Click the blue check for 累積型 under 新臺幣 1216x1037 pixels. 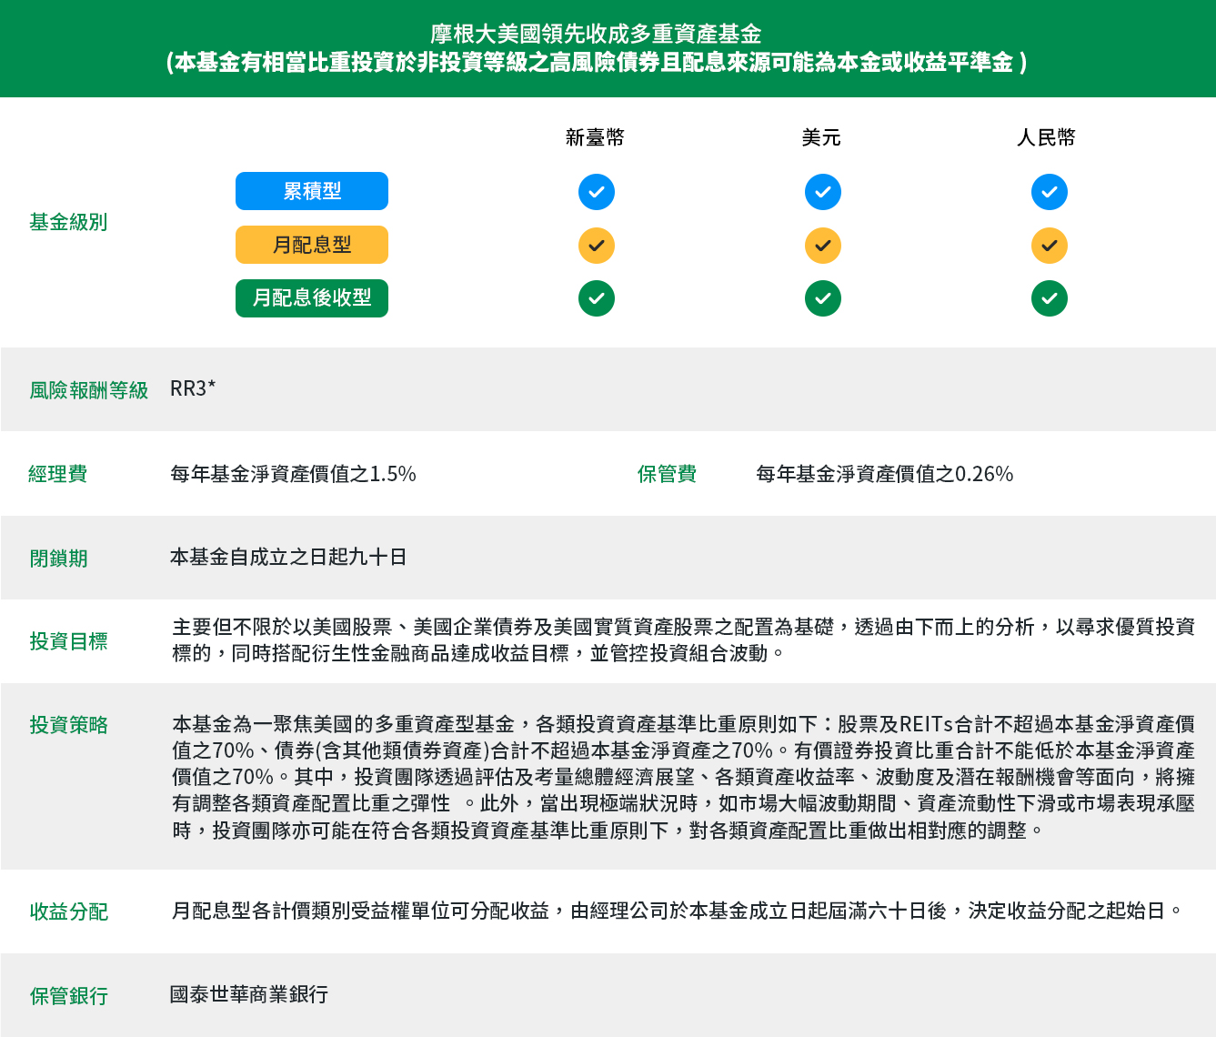click(597, 192)
